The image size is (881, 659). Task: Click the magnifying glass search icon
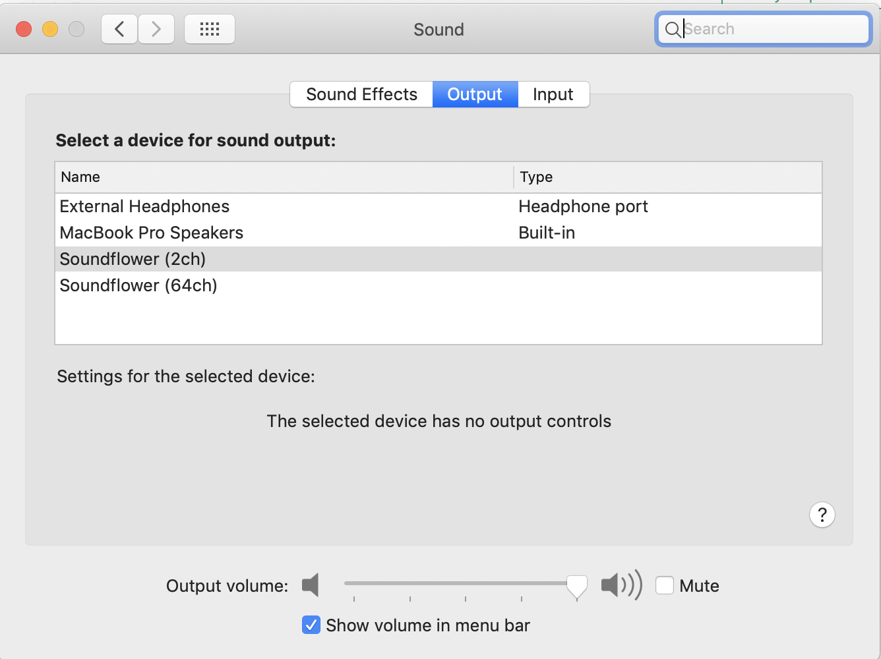coord(672,30)
